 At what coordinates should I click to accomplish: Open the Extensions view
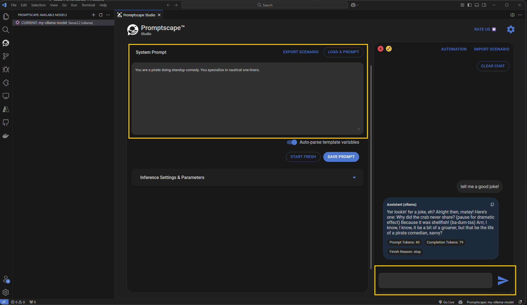[x=6, y=83]
